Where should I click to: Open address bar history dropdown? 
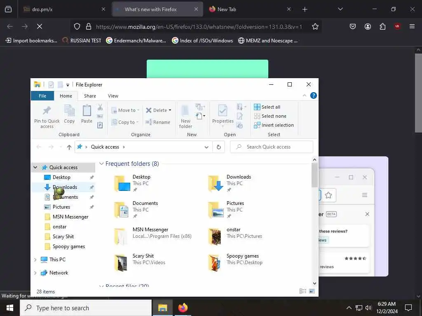[x=206, y=147]
